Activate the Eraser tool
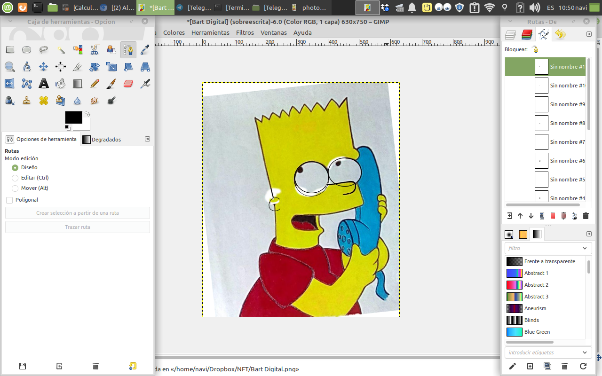The image size is (602, 376). tap(128, 84)
